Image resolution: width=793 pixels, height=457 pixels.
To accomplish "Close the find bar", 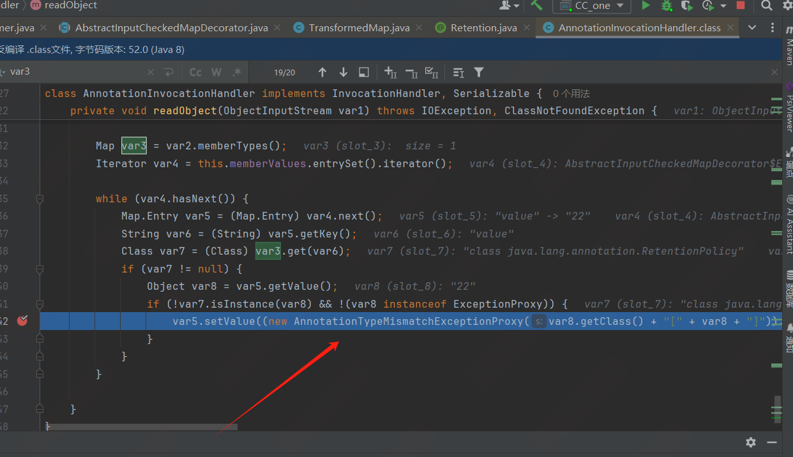I will click(775, 72).
